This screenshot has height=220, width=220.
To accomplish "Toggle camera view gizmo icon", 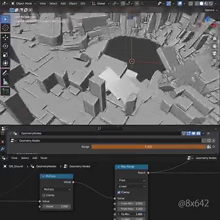I will pyautogui.click(x=215, y=53).
